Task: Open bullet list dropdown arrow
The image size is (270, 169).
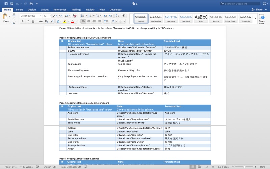Action: click(x=86, y=16)
